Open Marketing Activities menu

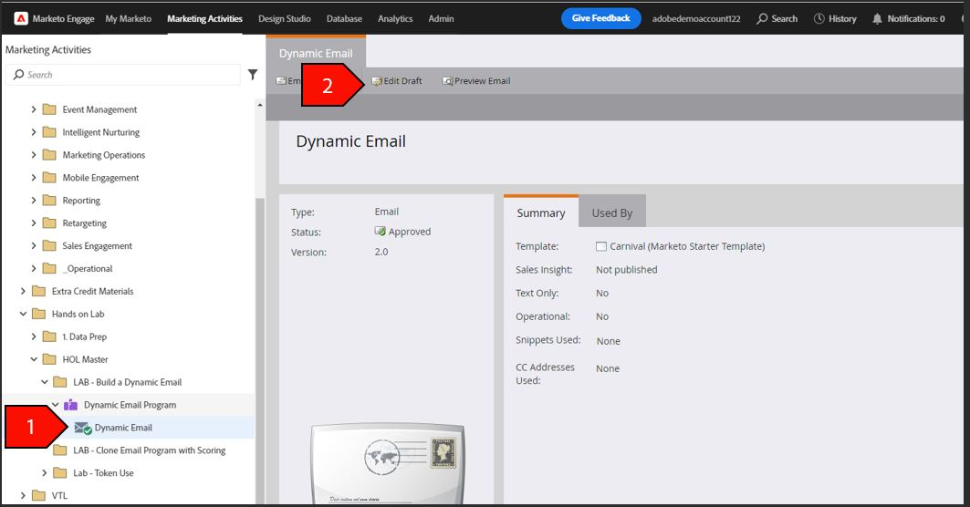point(204,18)
